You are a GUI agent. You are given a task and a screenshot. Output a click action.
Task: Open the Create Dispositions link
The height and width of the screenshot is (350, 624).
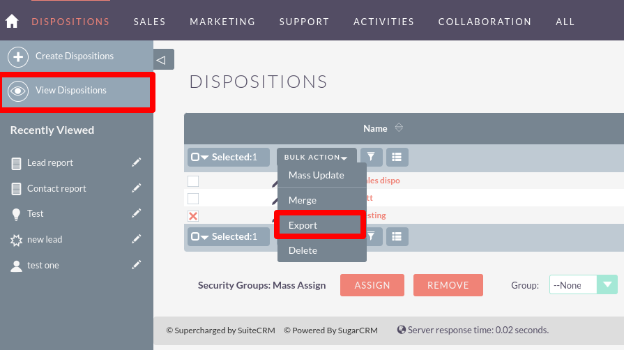pyautogui.click(x=75, y=56)
